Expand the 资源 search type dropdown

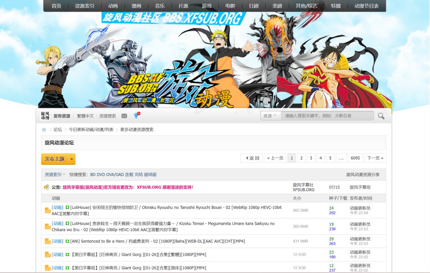point(270,116)
